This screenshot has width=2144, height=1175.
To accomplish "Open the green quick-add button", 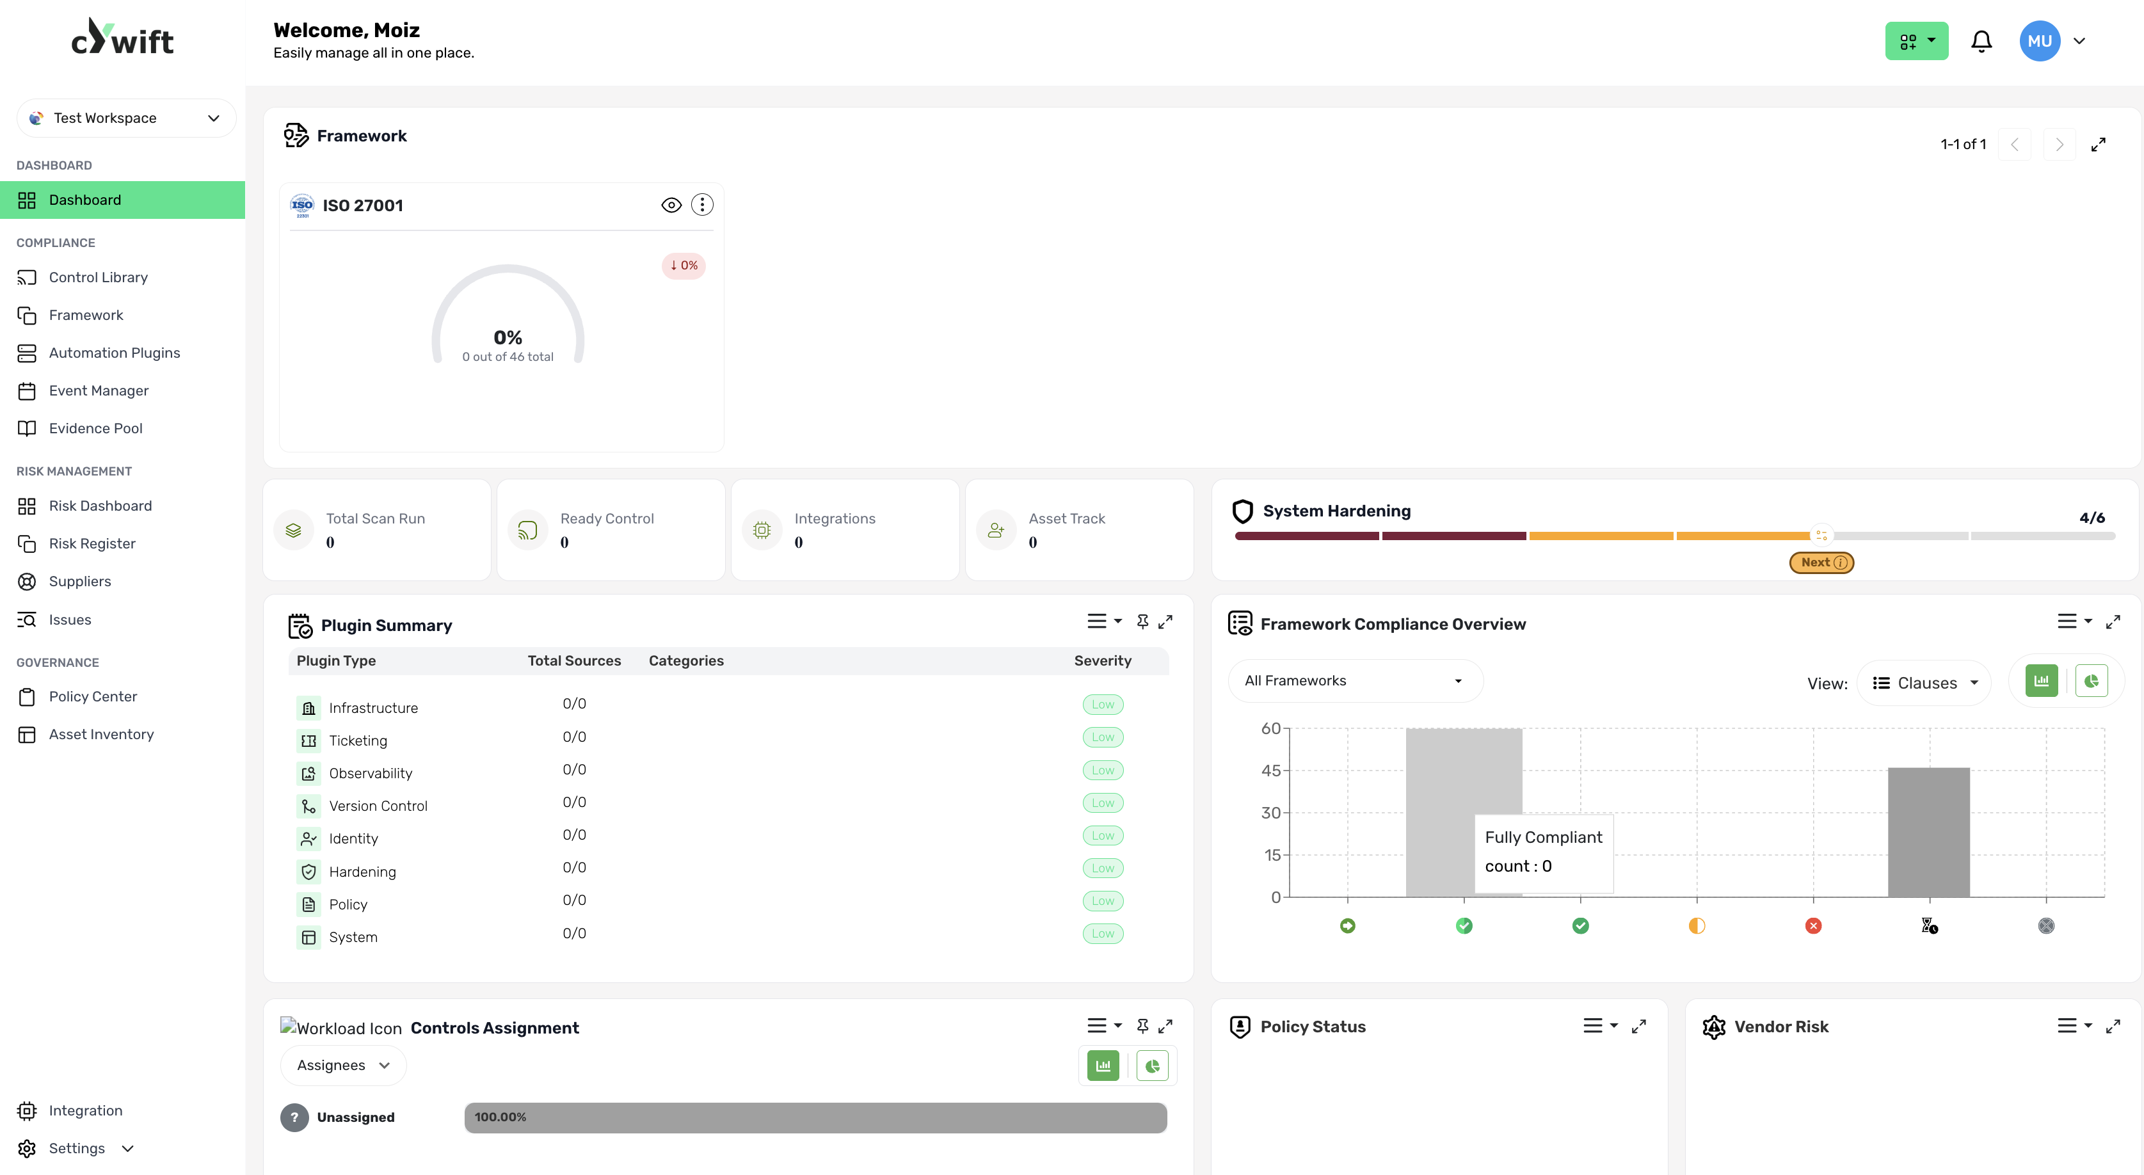I will point(1916,42).
